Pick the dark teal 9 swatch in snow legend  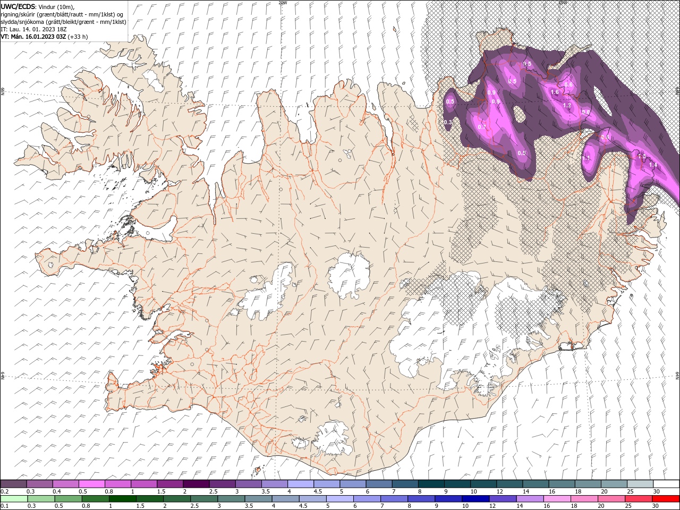(x=457, y=484)
